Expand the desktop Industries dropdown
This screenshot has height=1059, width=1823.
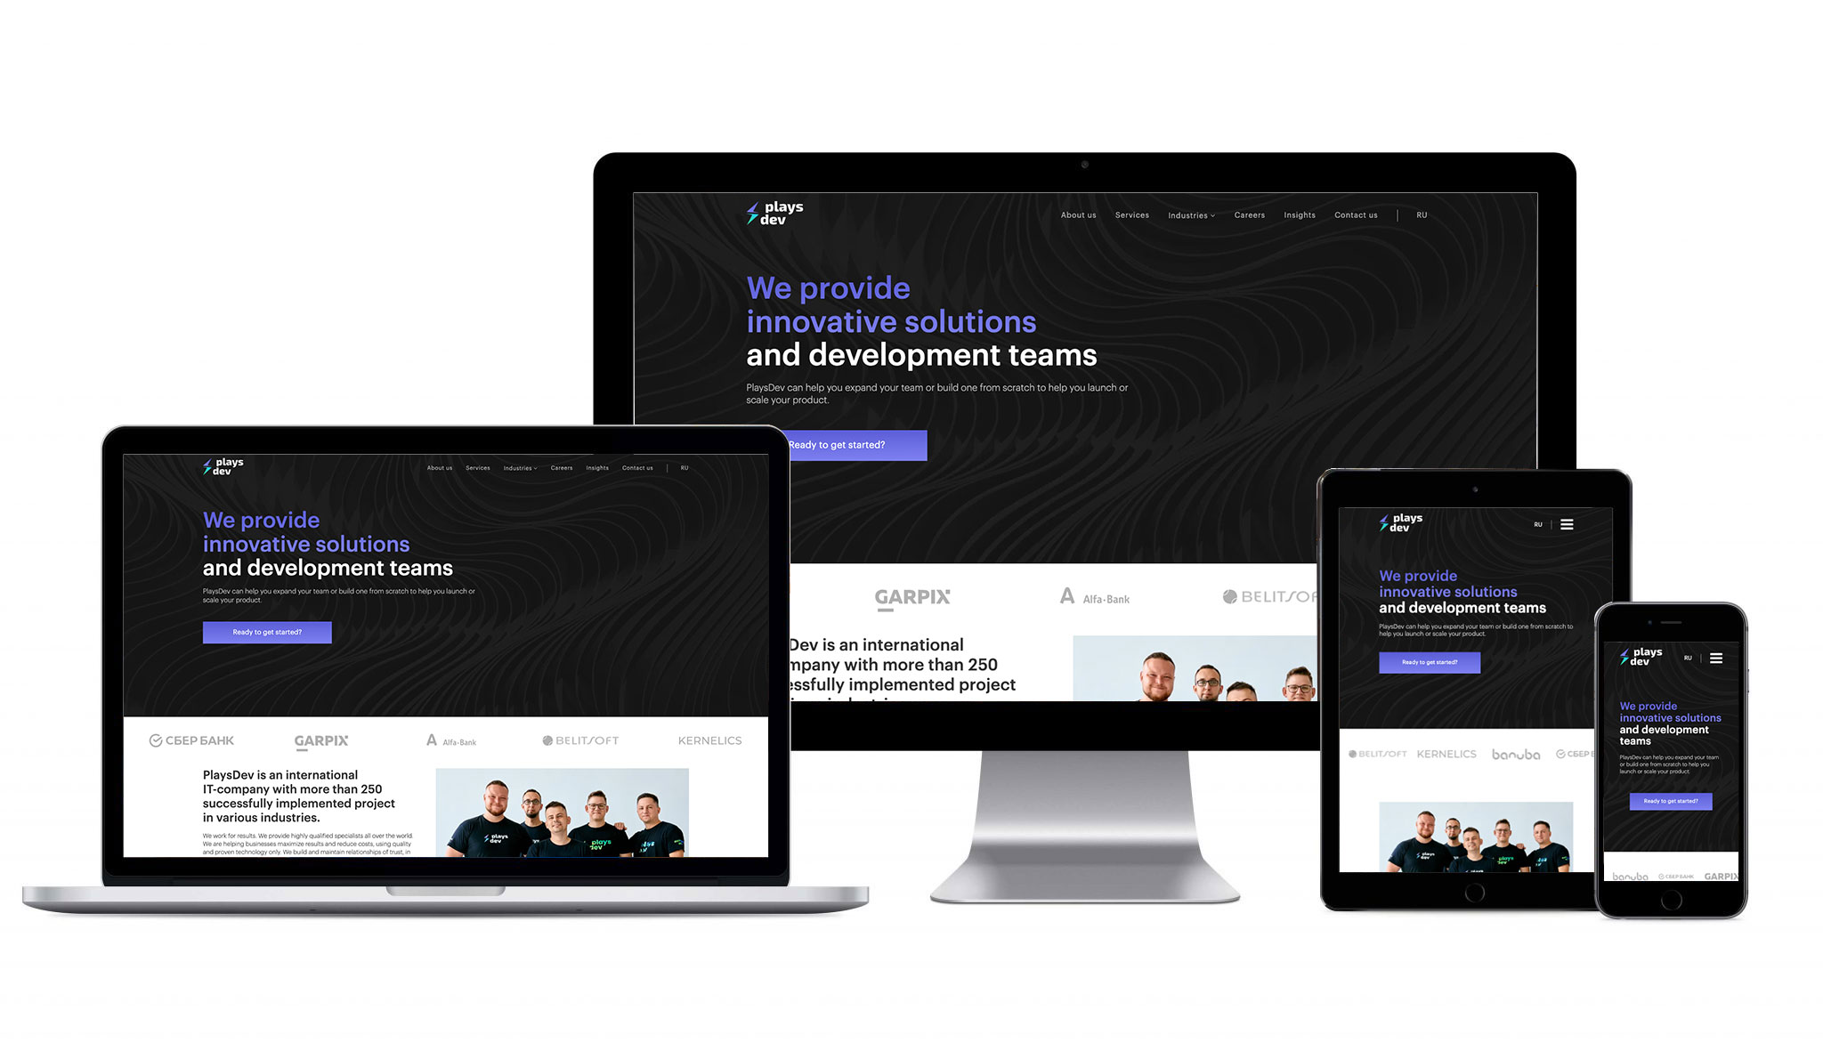1191,214
